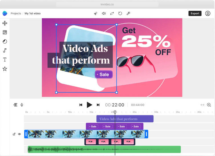Play the video preview

point(90,105)
